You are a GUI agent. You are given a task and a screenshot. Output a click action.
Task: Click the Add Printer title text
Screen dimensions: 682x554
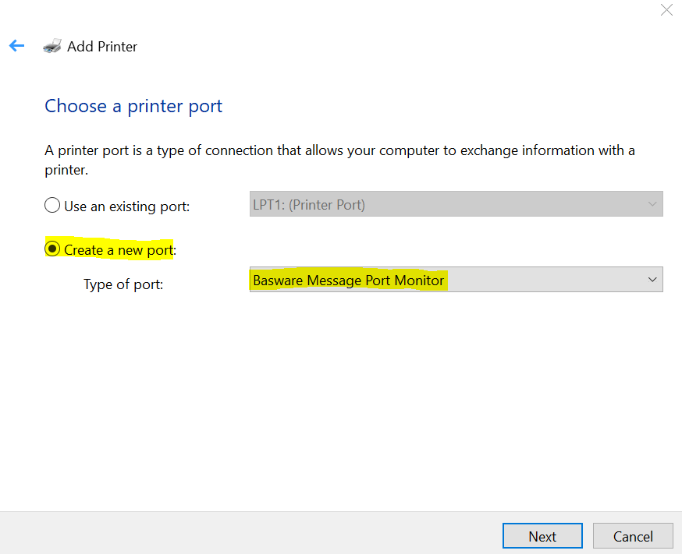(x=102, y=47)
